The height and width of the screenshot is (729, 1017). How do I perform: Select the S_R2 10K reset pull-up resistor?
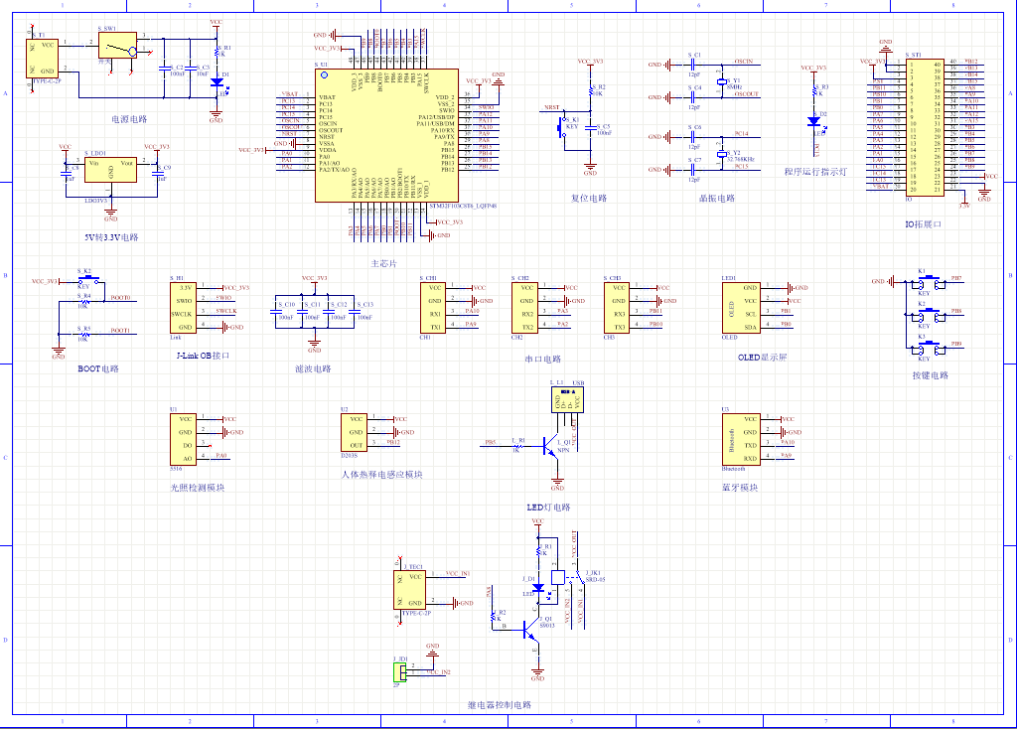pos(591,90)
